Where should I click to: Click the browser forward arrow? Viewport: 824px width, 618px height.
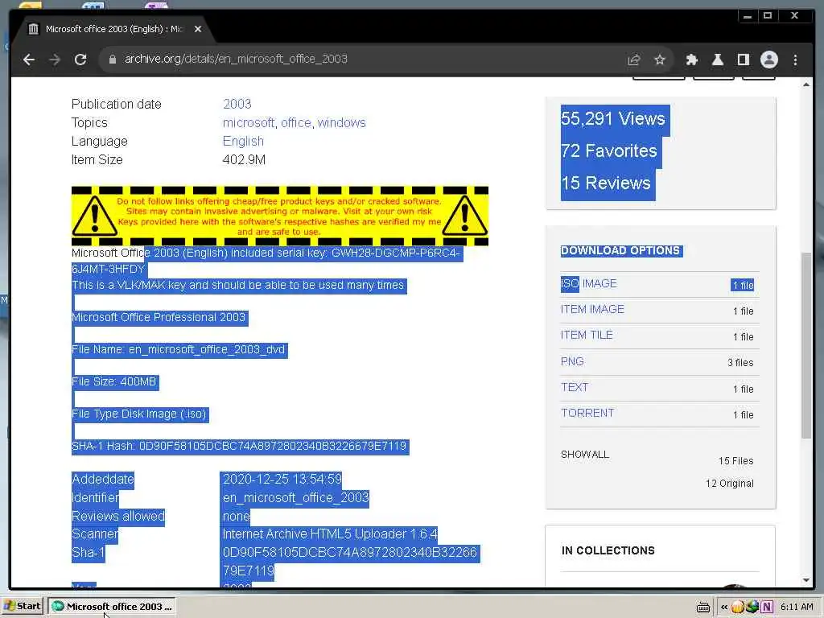tap(55, 60)
